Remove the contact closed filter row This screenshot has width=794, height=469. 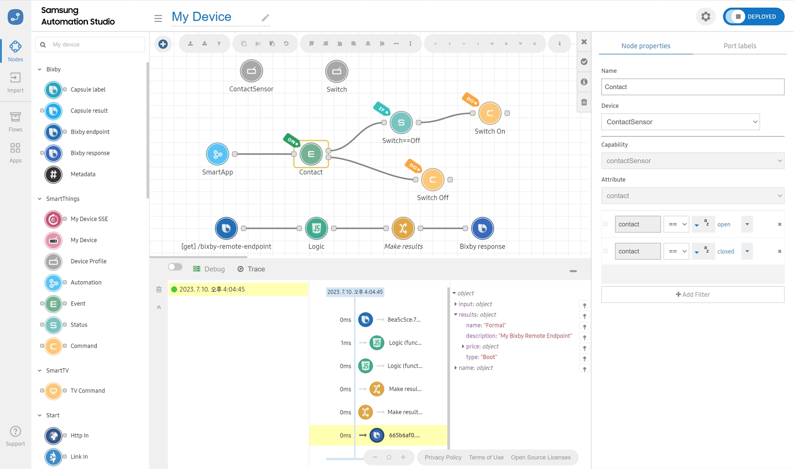coord(780,251)
